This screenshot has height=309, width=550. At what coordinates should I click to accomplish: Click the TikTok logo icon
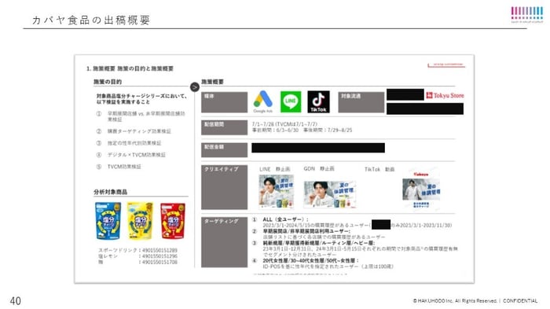318,102
